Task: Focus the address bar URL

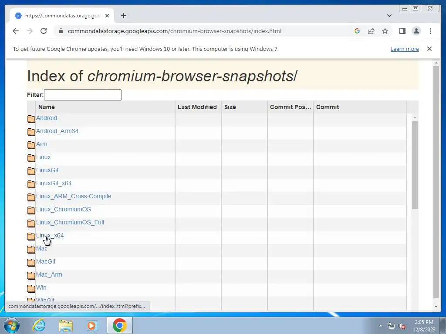Action: click(x=174, y=31)
